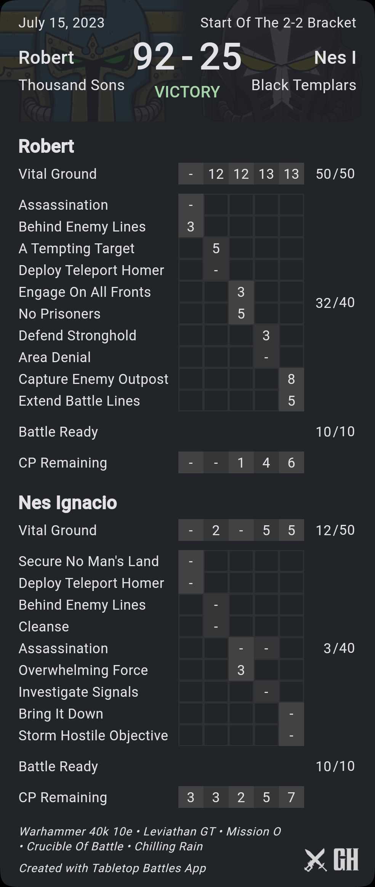Select the Storm Hostile Objective label
The image size is (375, 887).
(93, 735)
